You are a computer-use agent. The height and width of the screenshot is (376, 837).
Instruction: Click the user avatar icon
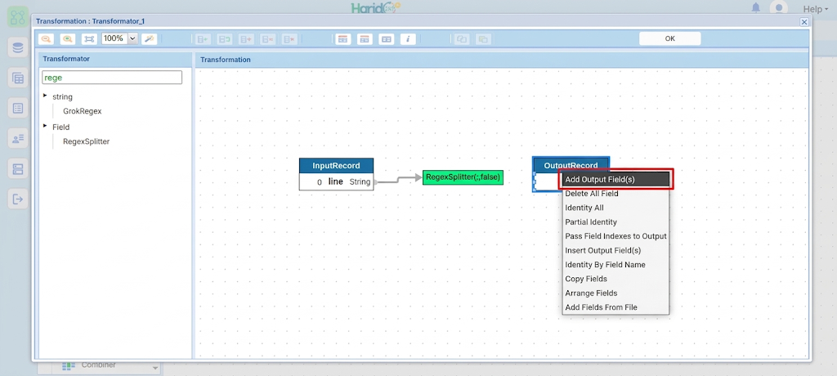click(779, 8)
